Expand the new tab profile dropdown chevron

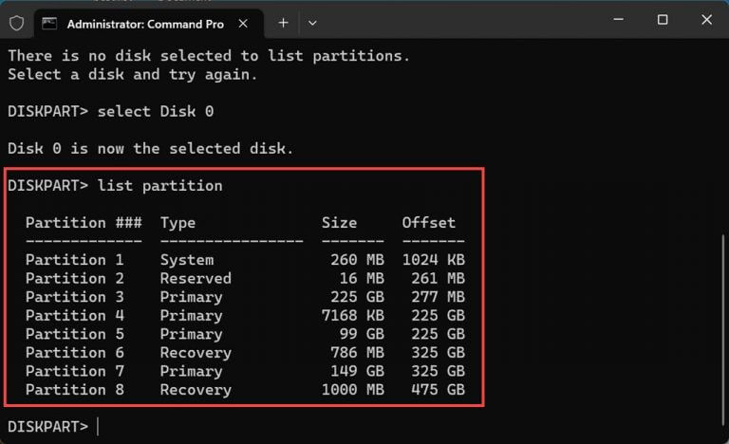(312, 23)
